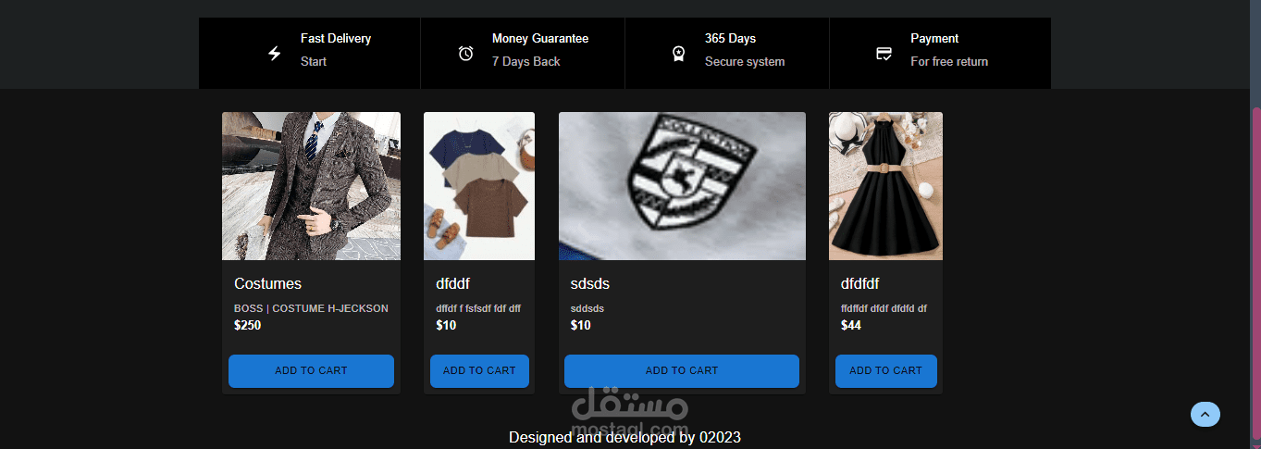Add the dfddf t-shirts item to cart
The image size is (1261, 449).
coord(479,371)
